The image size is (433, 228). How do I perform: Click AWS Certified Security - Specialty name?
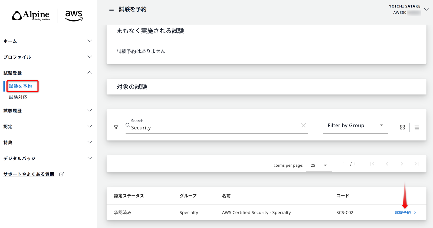coord(256,213)
